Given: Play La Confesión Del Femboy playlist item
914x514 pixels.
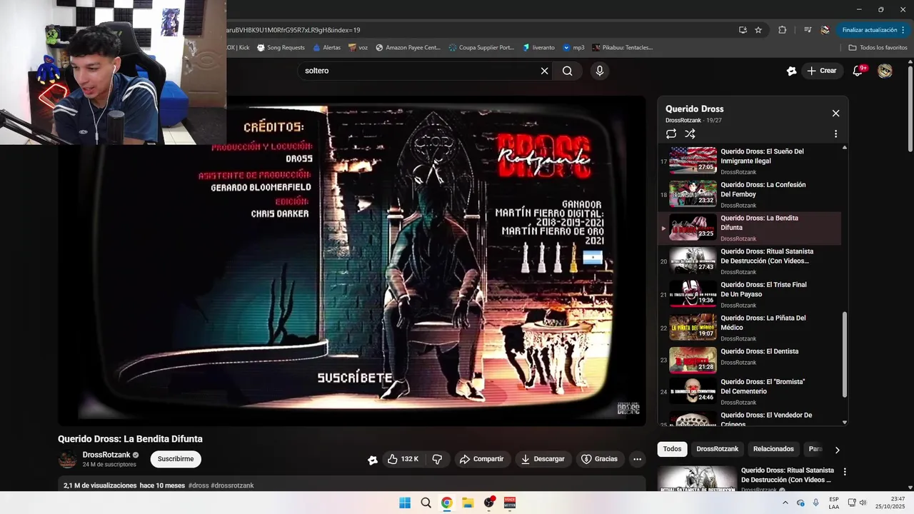Looking at the screenshot, I should [x=749, y=194].
